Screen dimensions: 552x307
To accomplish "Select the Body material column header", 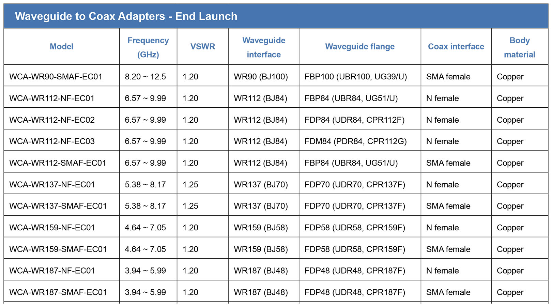I will [520, 47].
